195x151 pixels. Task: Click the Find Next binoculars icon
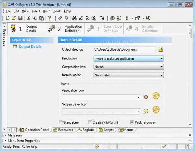[81, 18]
